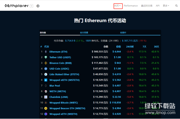Click the Chainlink token icon
The width and height of the screenshot is (180, 119).
(46, 97)
